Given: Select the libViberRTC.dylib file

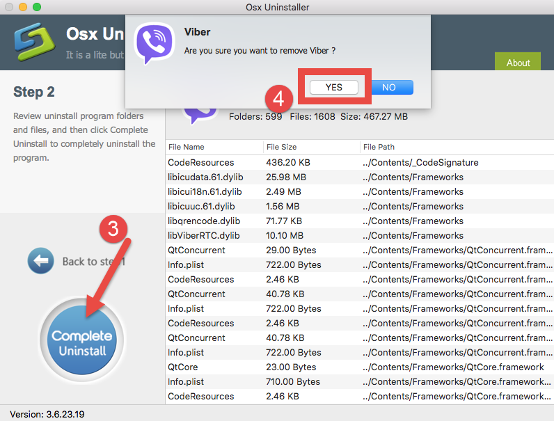Looking at the screenshot, I should pyautogui.click(x=203, y=236).
